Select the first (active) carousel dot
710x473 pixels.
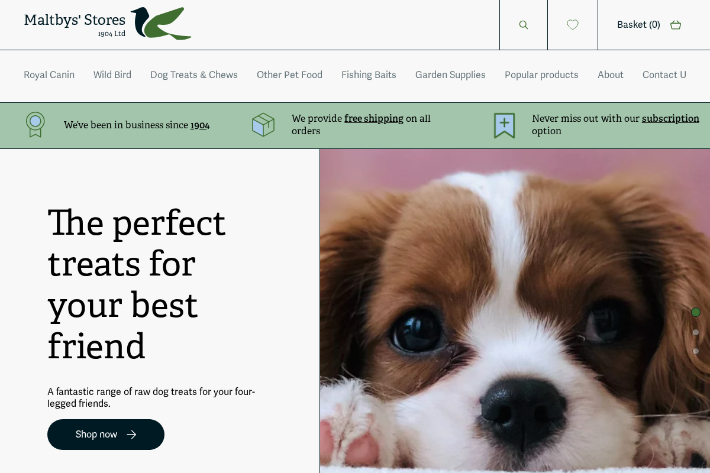(696, 312)
